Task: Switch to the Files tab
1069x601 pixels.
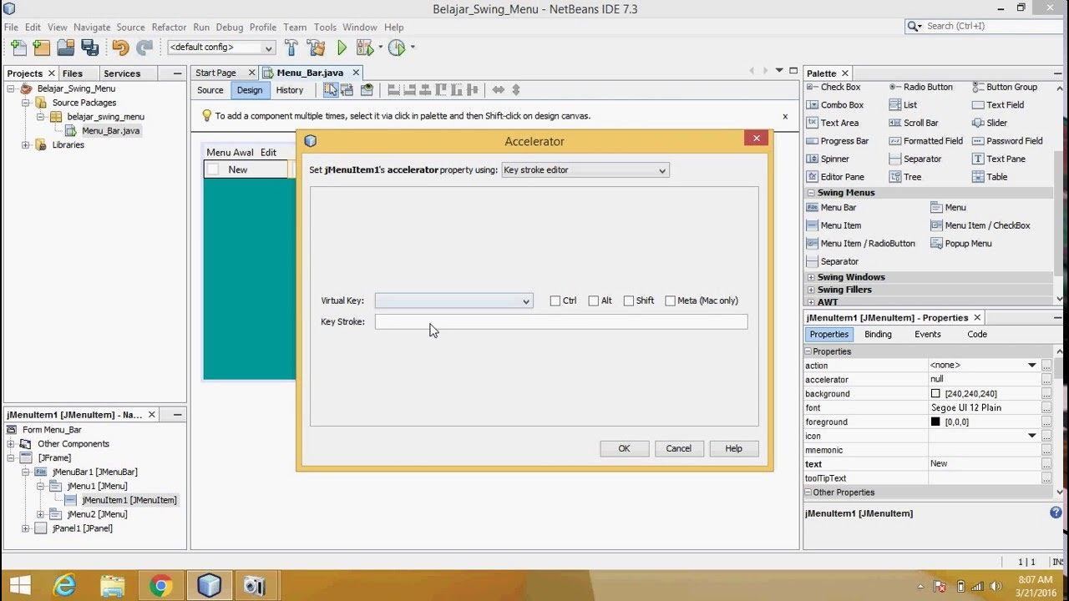Action: 73,73
